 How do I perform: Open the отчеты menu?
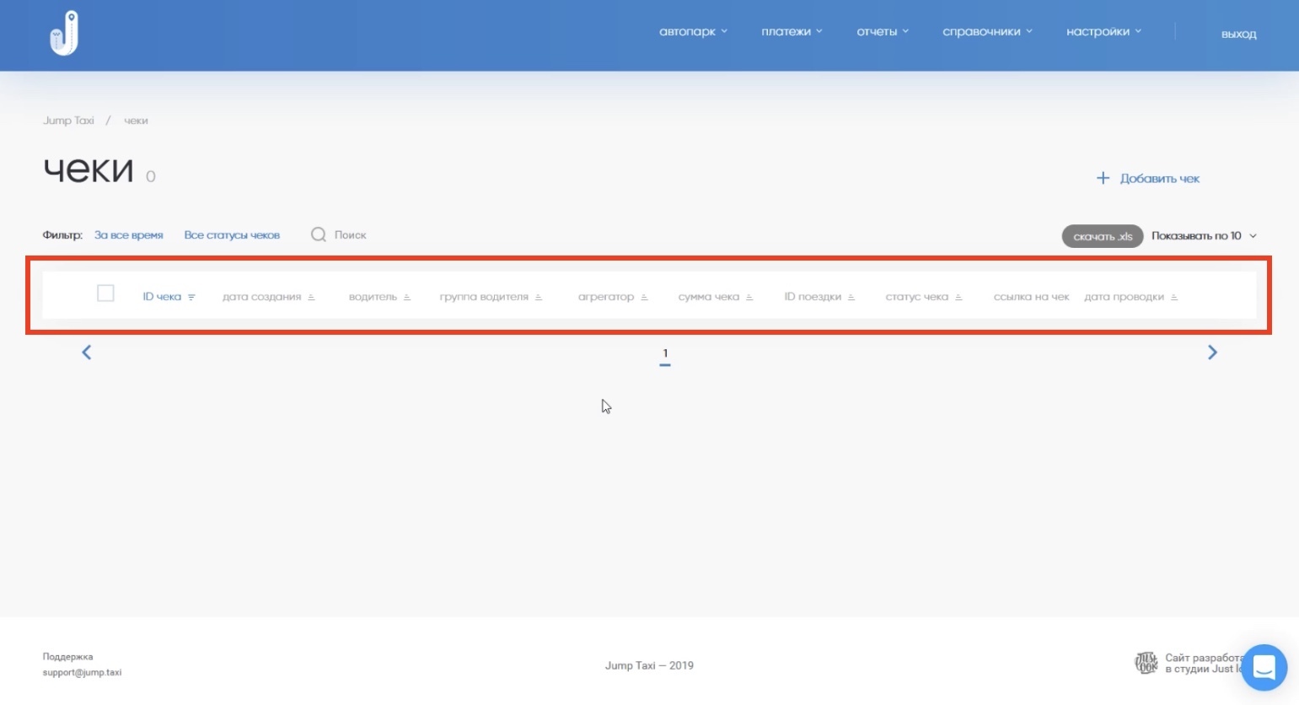882,32
